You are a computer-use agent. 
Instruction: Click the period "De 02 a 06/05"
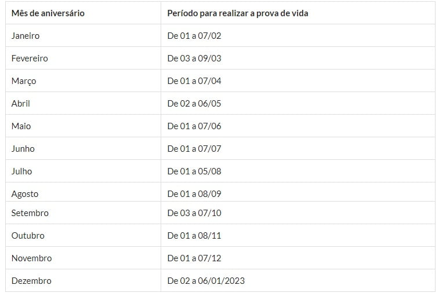[x=194, y=103]
